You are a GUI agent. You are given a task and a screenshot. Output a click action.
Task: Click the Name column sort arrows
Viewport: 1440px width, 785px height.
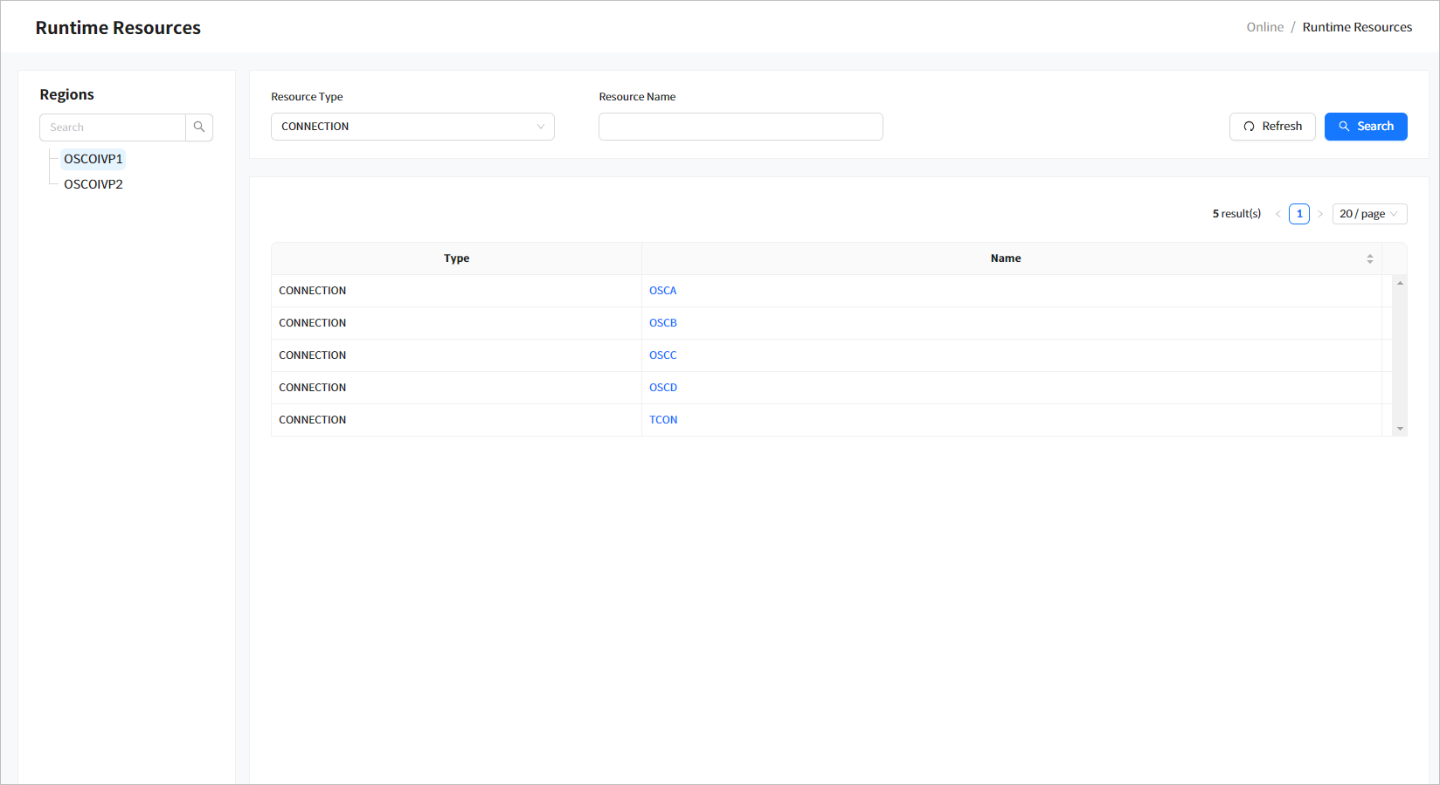click(x=1369, y=259)
